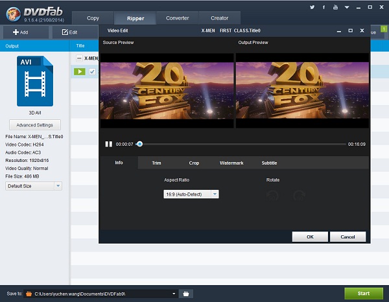389x302 pixels.
Task: Open Advanced Settings
Action: (x=35, y=125)
